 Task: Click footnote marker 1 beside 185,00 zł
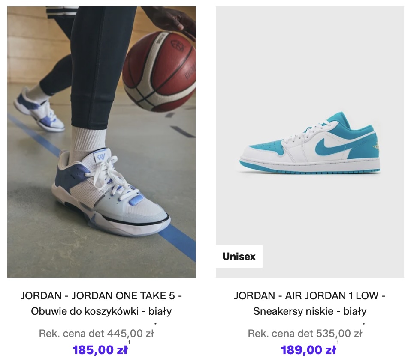129,342
